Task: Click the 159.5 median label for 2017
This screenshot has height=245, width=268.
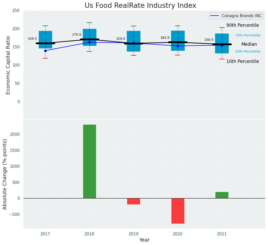Action: pyautogui.click(x=32, y=39)
